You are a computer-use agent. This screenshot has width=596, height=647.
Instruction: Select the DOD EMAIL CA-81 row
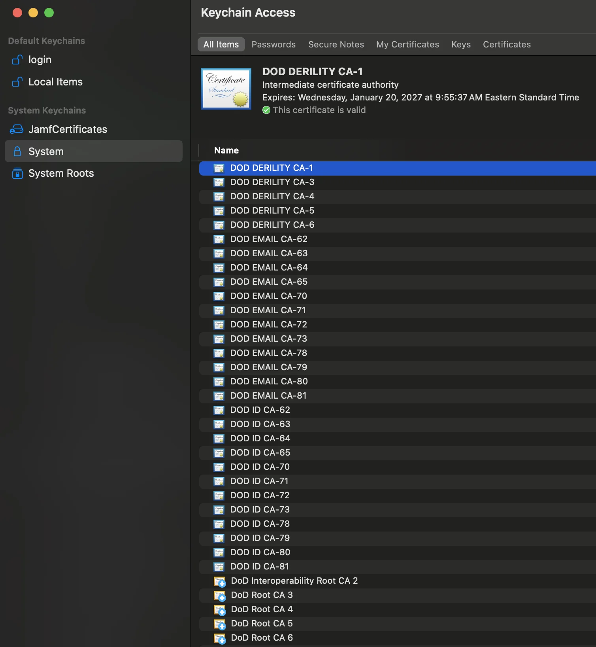(x=398, y=396)
